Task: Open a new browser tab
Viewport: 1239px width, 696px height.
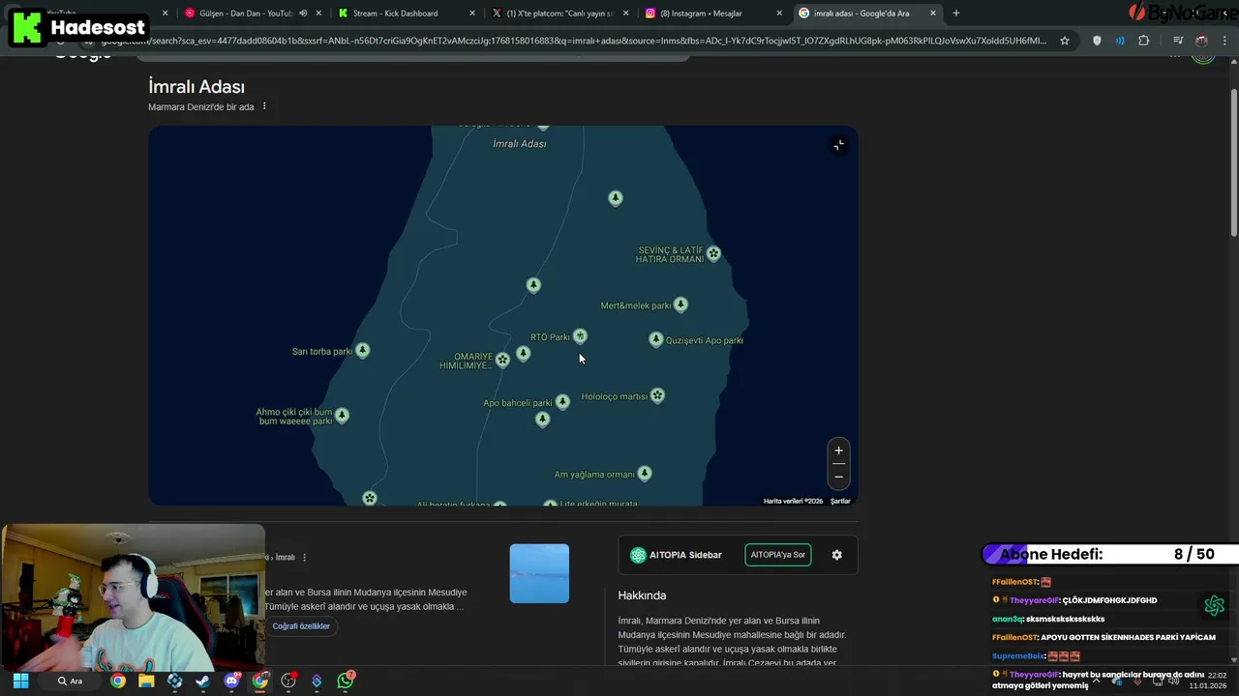Action: tap(956, 14)
